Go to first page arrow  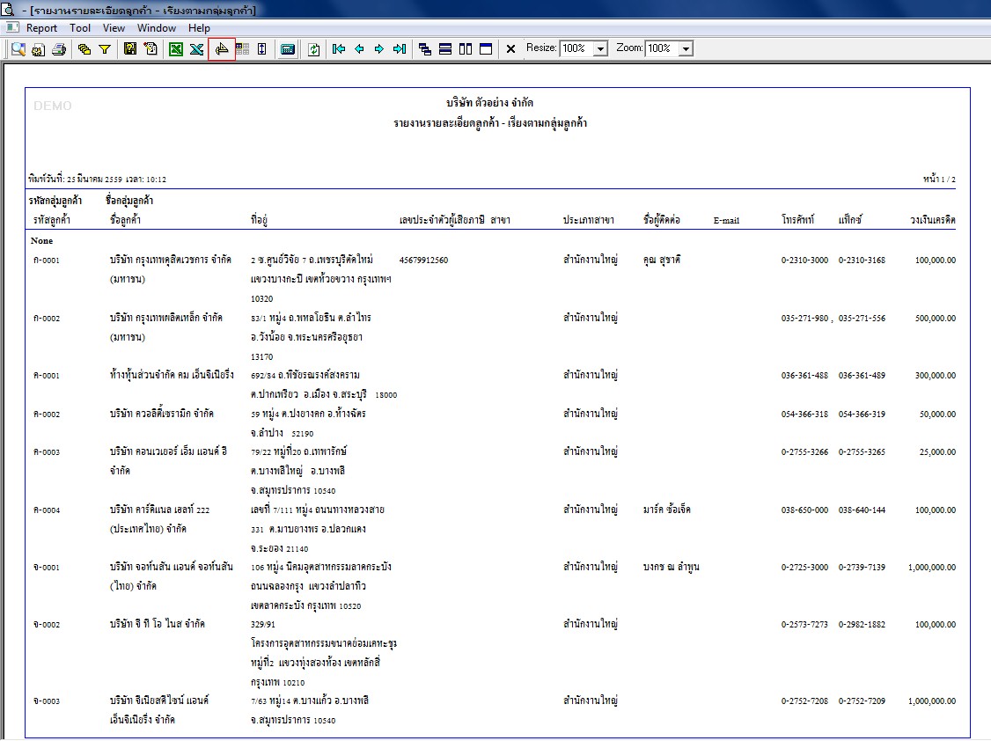pyautogui.click(x=339, y=49)
